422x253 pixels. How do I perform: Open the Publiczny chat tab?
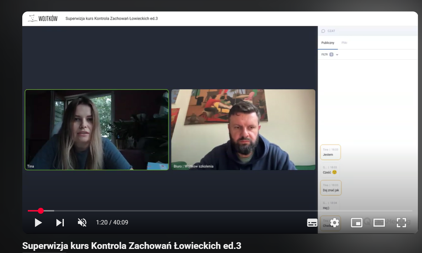pyautogui.click(x=328, y=43)
